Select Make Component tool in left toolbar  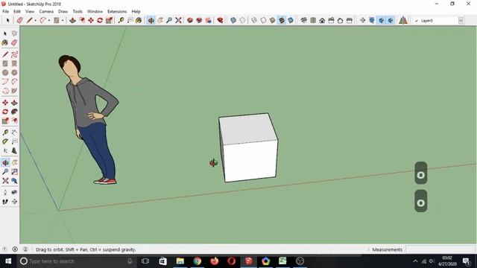click(x=14, y=33)
